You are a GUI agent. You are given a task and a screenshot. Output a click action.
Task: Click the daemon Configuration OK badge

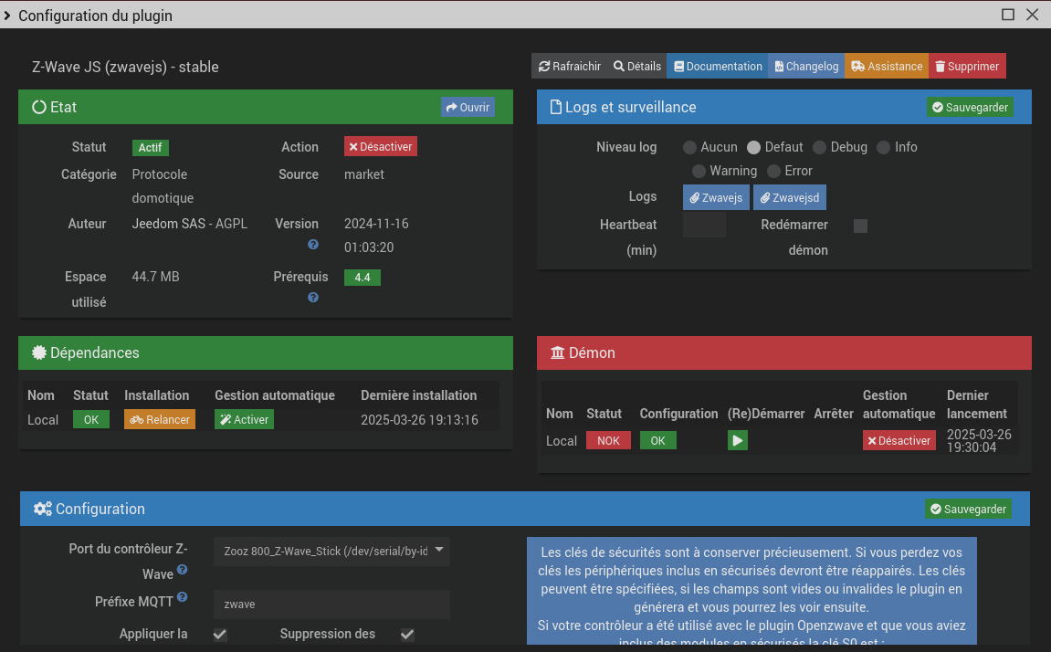[657, 441]
